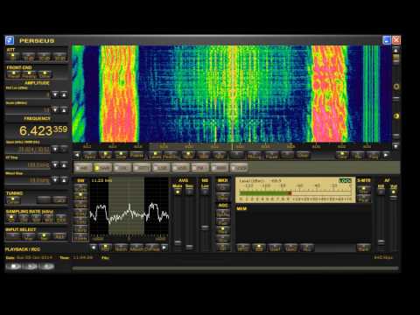Increase the Wheel Step value

pos(64,180)
